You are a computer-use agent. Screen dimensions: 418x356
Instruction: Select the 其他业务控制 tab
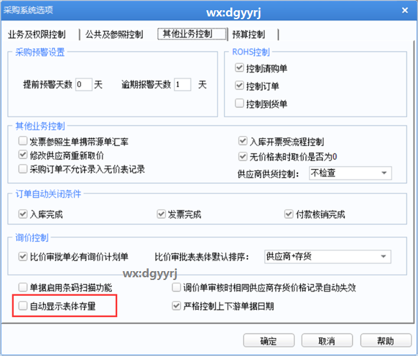coord(184,34)
